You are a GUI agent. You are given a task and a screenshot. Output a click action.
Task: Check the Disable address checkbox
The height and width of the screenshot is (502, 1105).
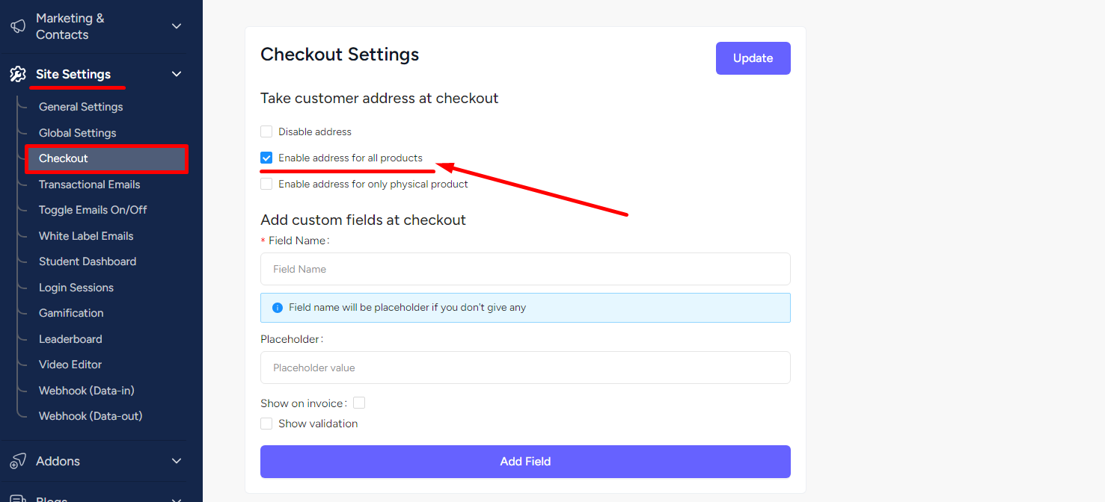click(x=266, y=131)
